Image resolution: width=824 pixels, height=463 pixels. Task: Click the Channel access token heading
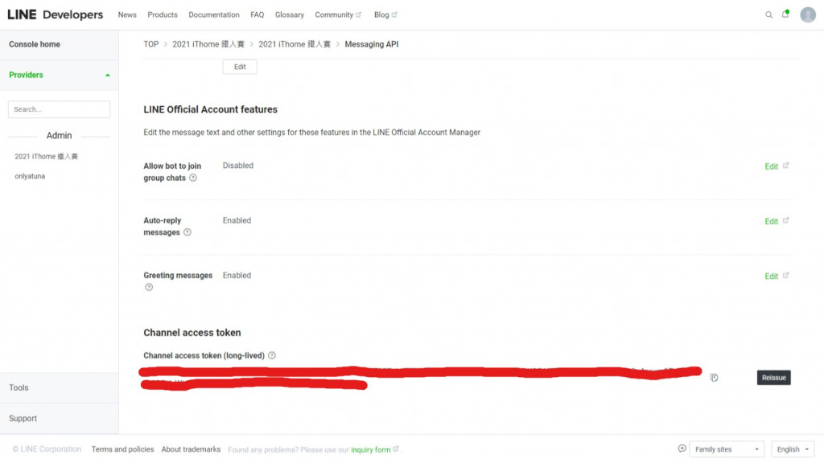192,332
